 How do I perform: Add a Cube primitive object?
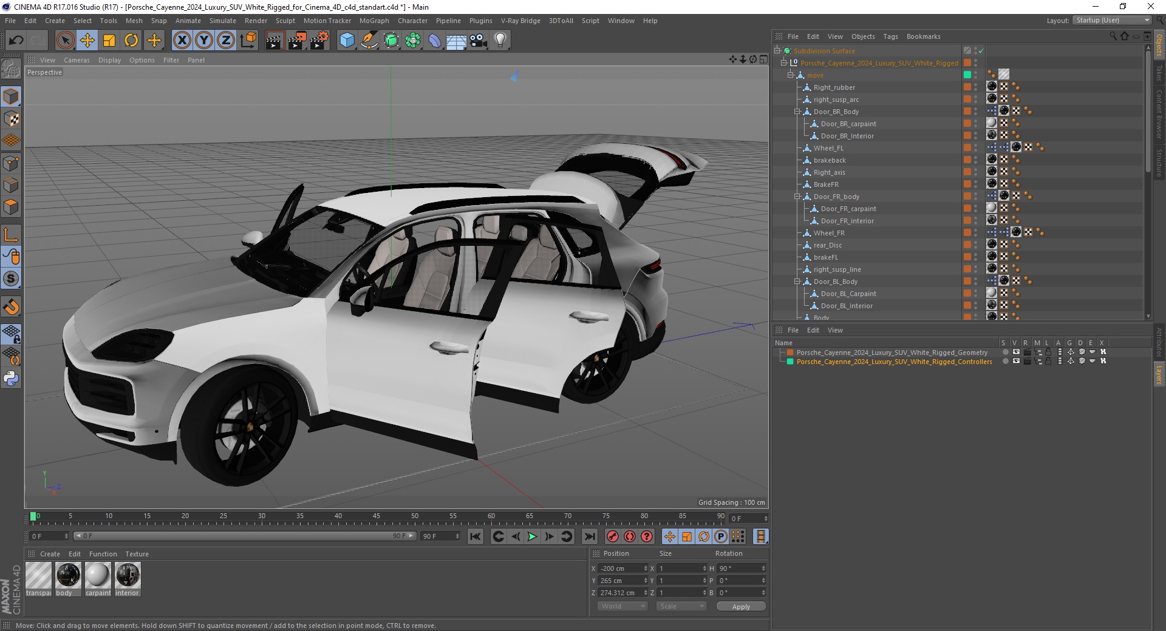coord(347,41)
